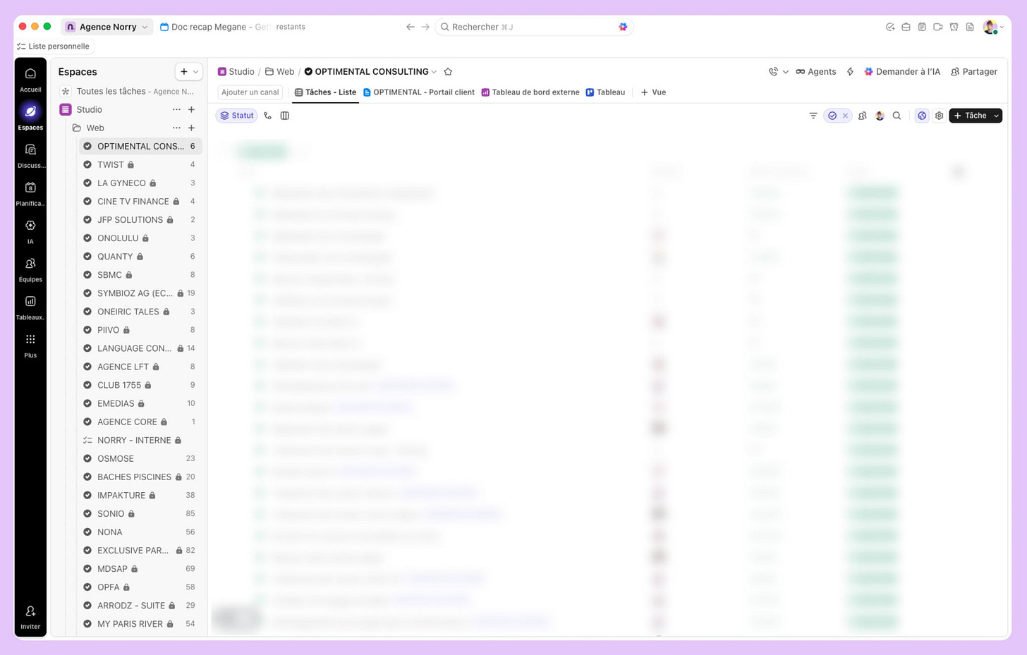Select the Tâches - Liste tab

click(325, 92)
